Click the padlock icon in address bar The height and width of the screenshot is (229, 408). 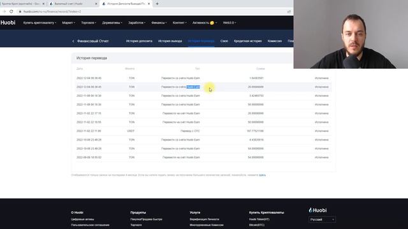pos(20,11)
